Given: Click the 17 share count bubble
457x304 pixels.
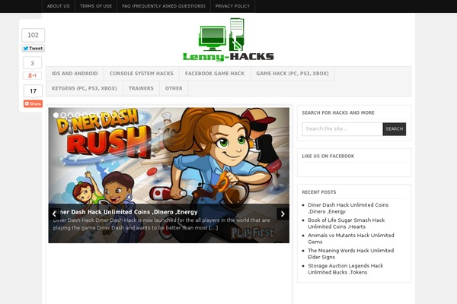Looking at the screenshot, I should [33, 91].
